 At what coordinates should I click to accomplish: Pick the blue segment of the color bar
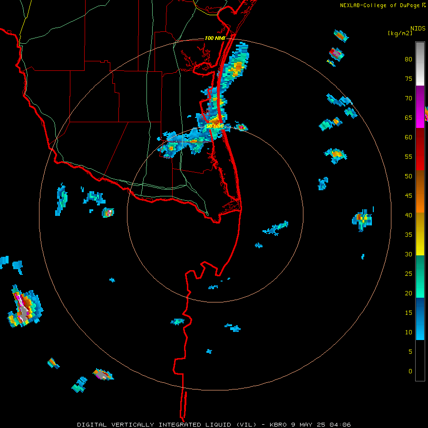coord(420,319)
